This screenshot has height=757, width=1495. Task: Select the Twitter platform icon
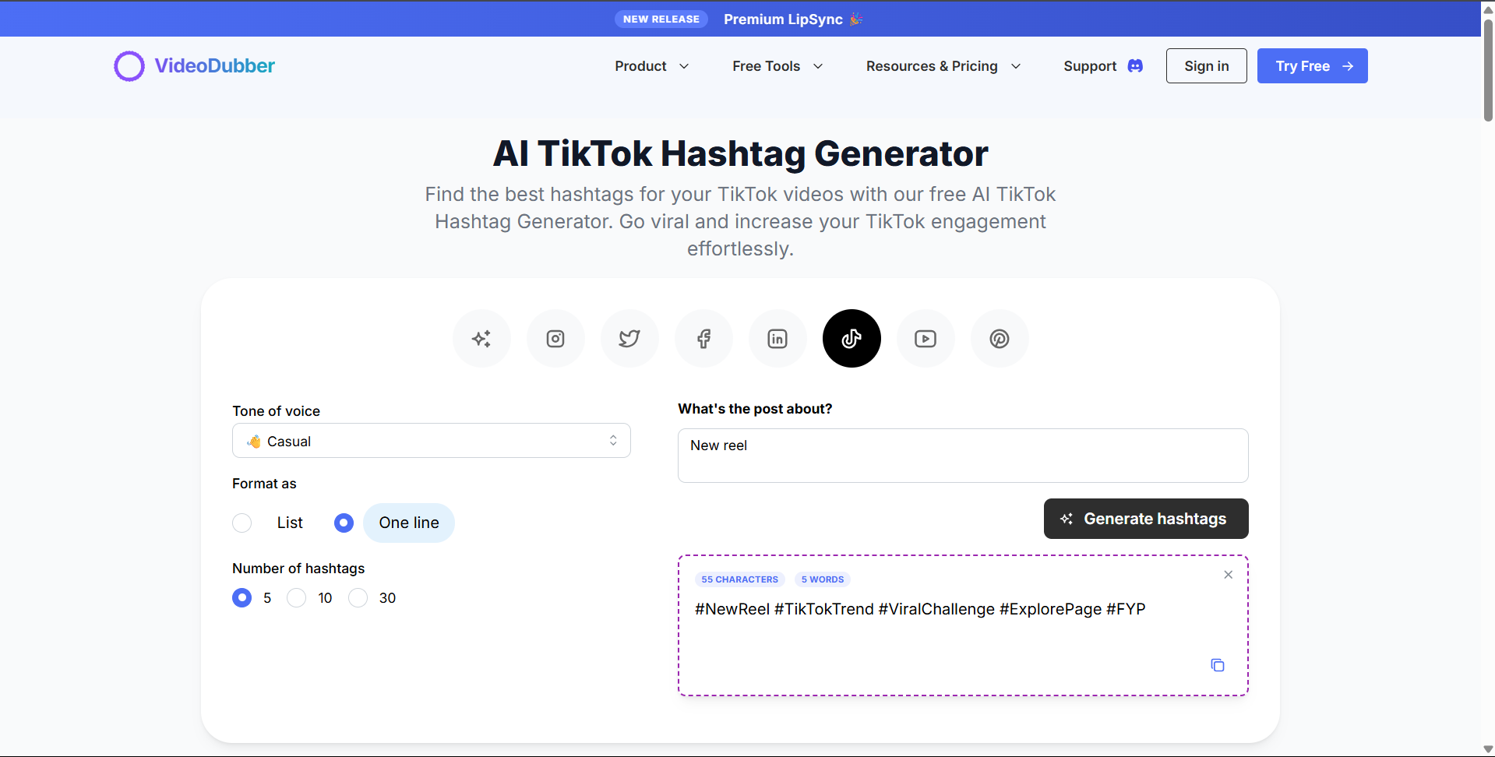pyautogui.click(x=629, y=339)
